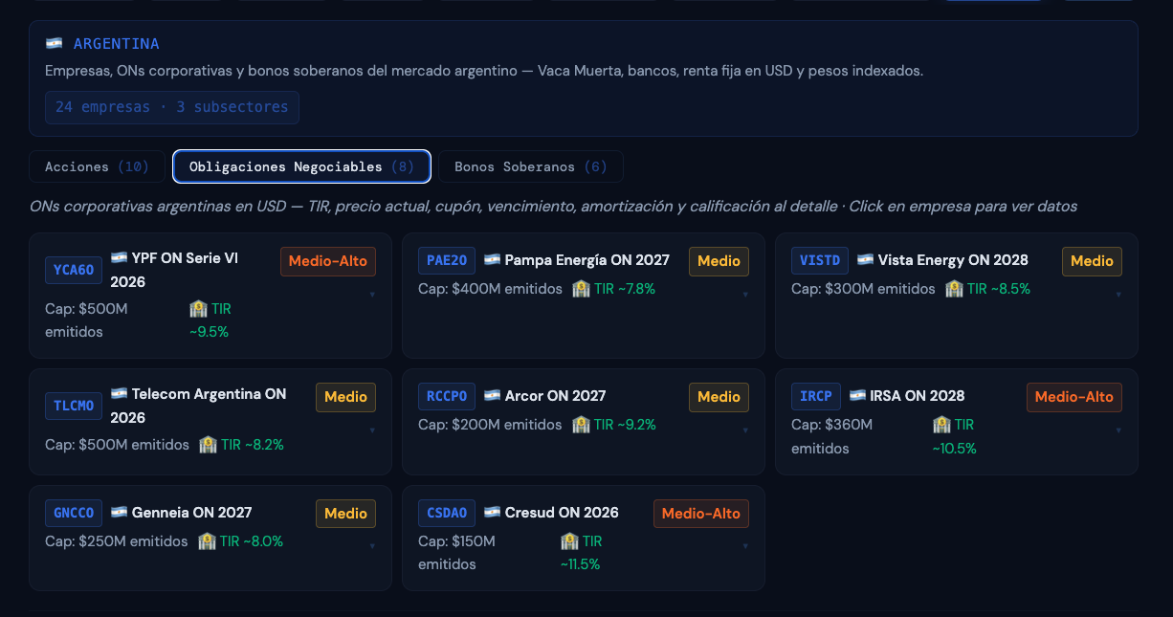Expand the Telecom Argentina ON card arrow
This screenshot has height=617, width=1173.
[372, 430]
